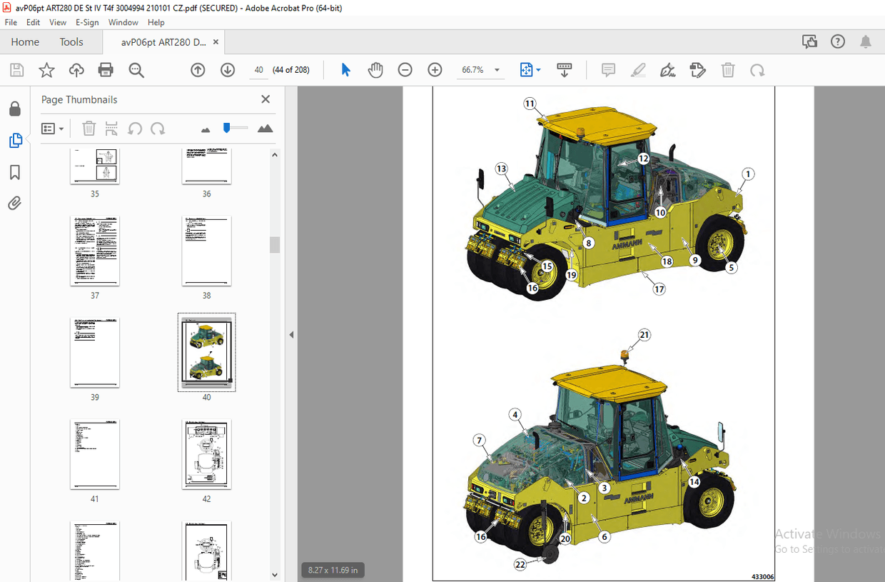Image resolution: width=885 pixels, height=582 pixels.
Task: Go to next page with down arrow
Action: [x=227, y=70]
